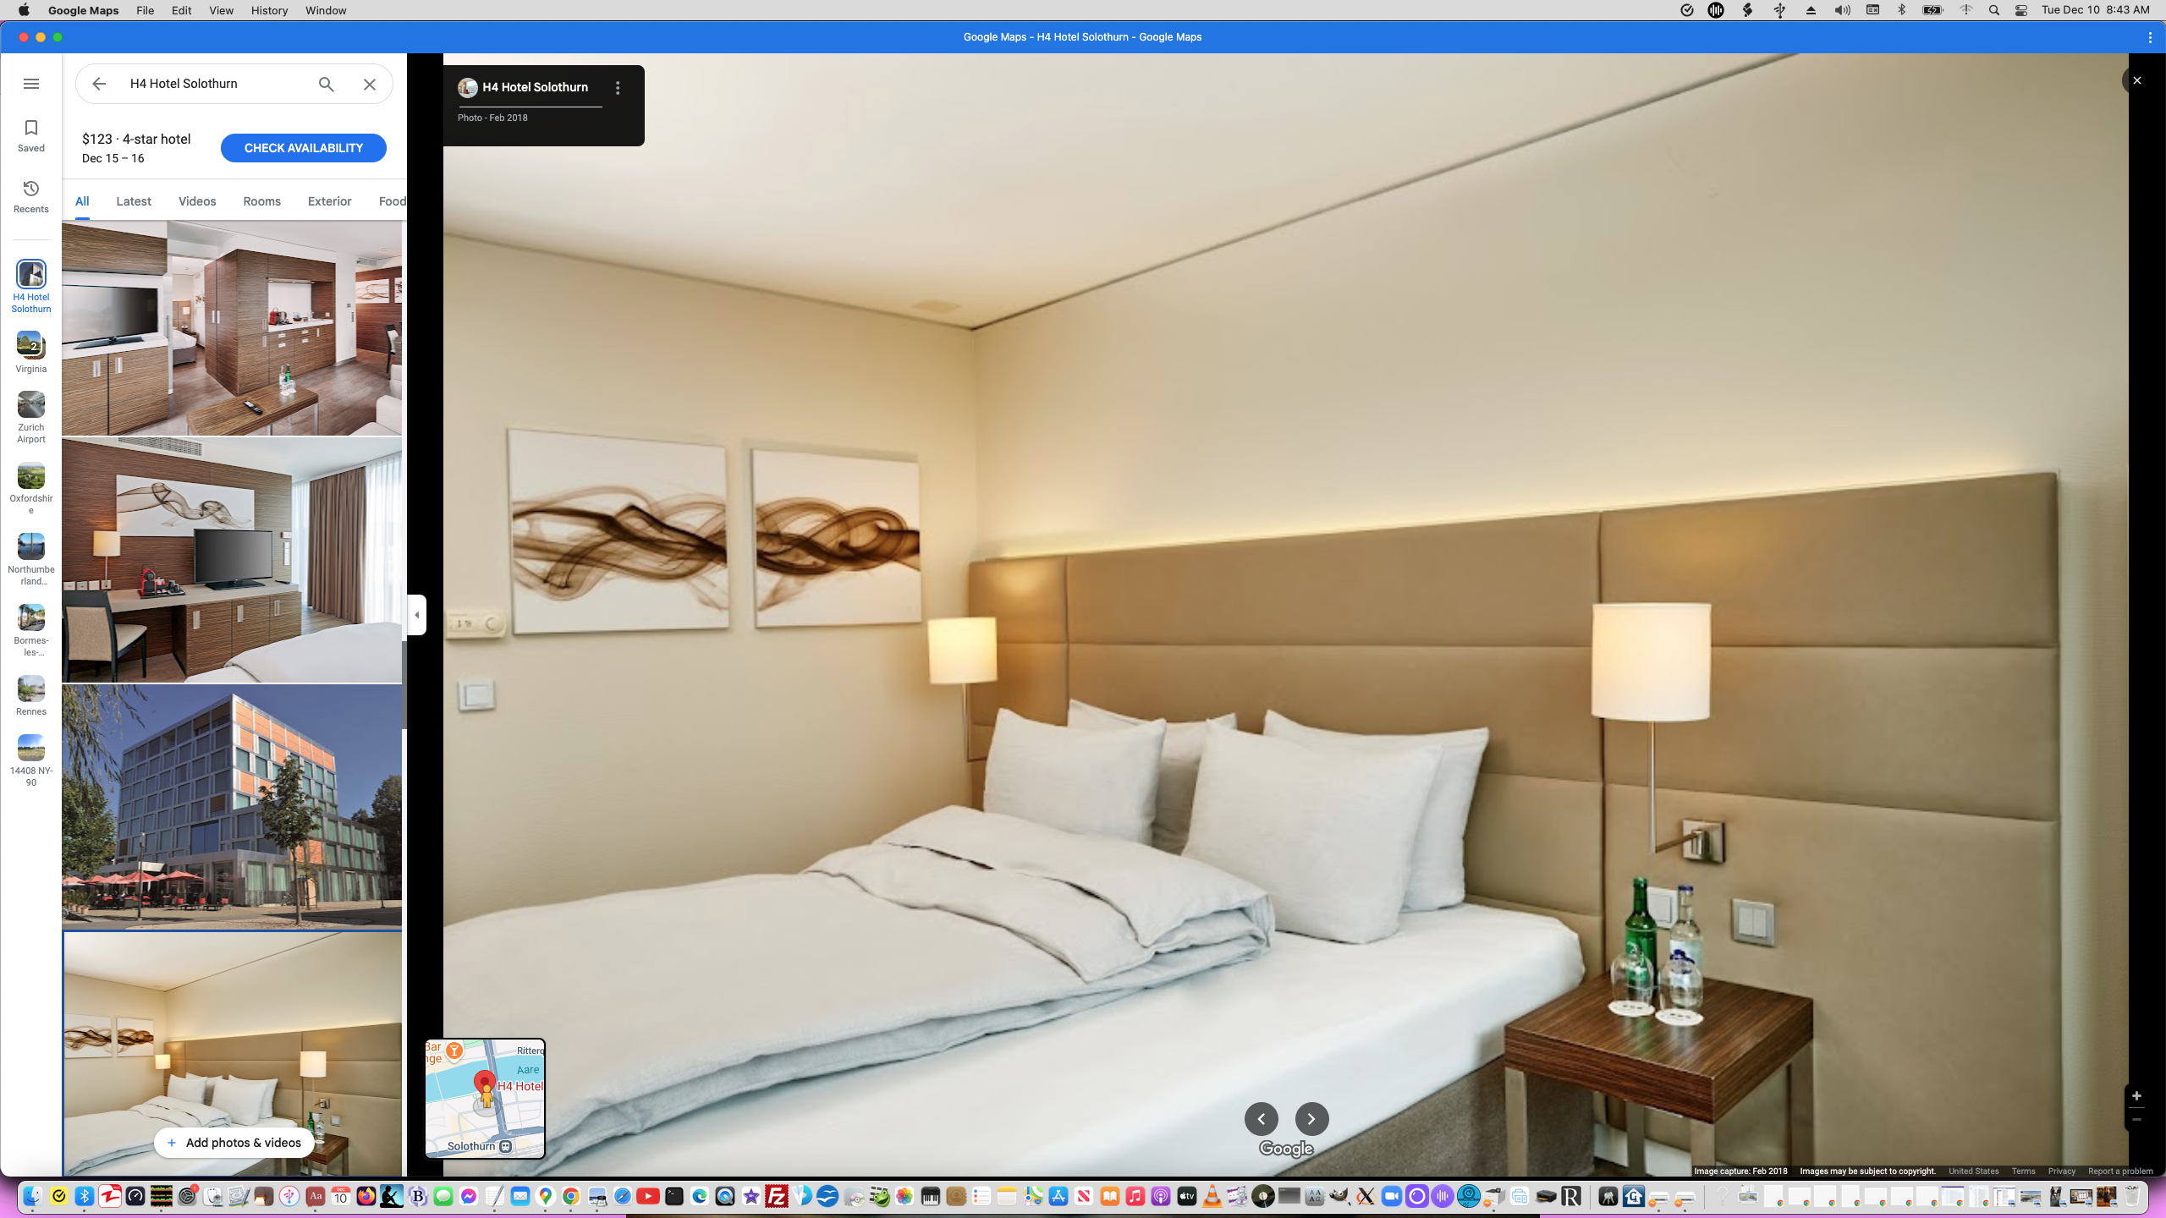Open the Recents history panel
Image resolution: width=2166 pixels, height=1218 pixels.
(x=31, y=196)
